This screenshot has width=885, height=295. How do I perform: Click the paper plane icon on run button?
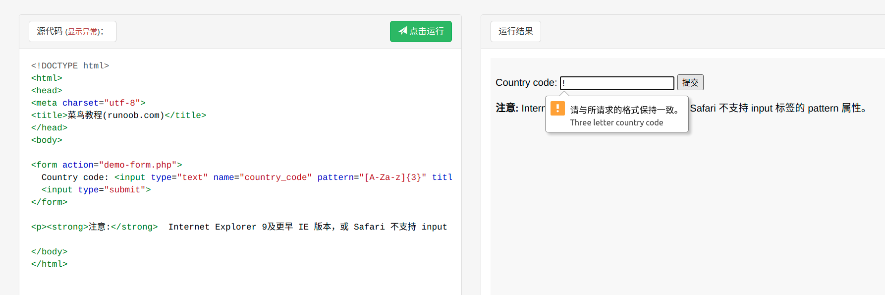coord(403,31)
